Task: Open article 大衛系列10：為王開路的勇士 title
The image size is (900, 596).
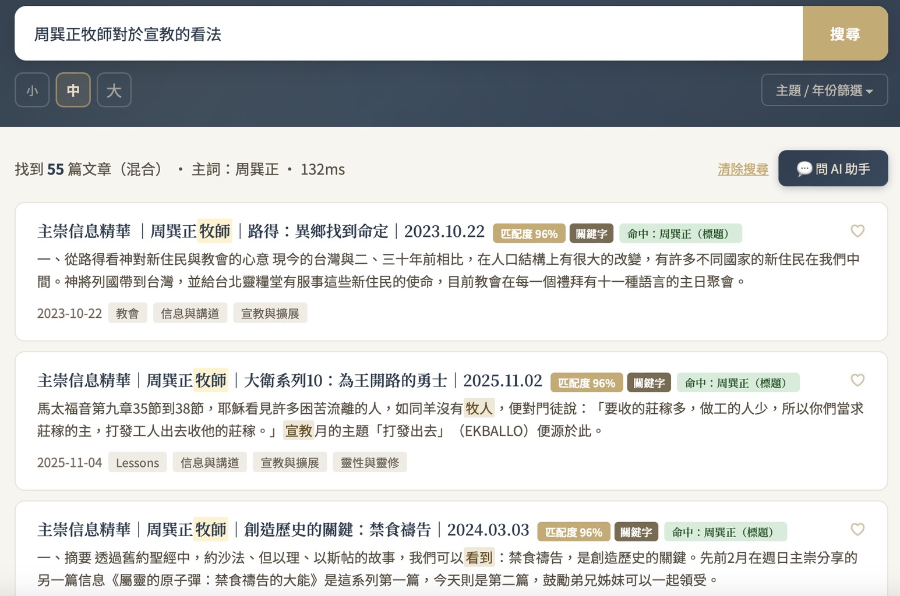Action: pos(290,381)
